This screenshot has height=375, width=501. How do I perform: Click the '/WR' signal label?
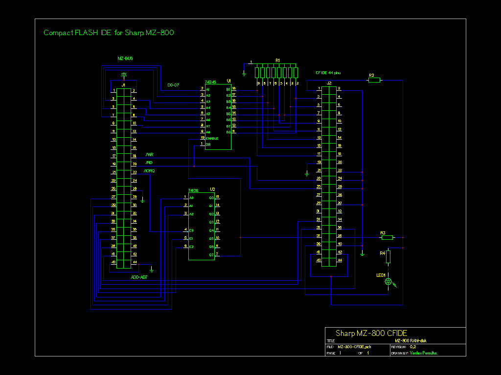pos(150,155)
